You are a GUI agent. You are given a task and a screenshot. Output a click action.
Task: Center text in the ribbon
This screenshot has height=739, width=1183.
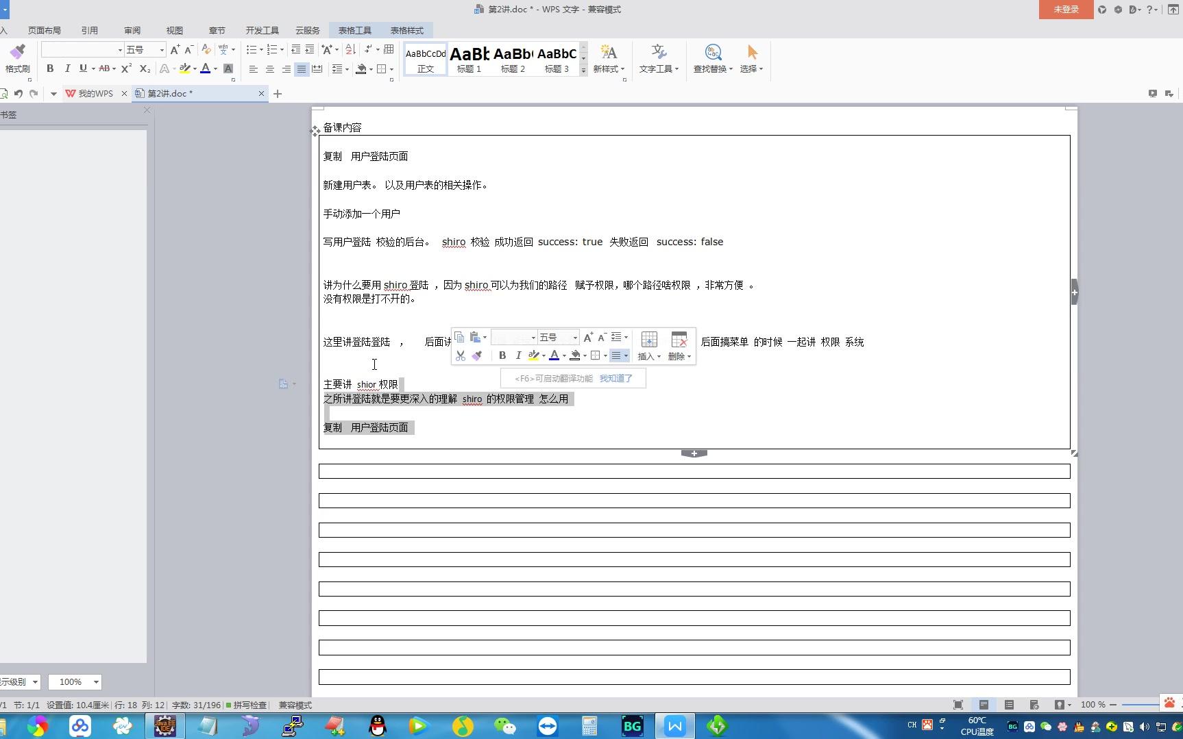(269, 68)
